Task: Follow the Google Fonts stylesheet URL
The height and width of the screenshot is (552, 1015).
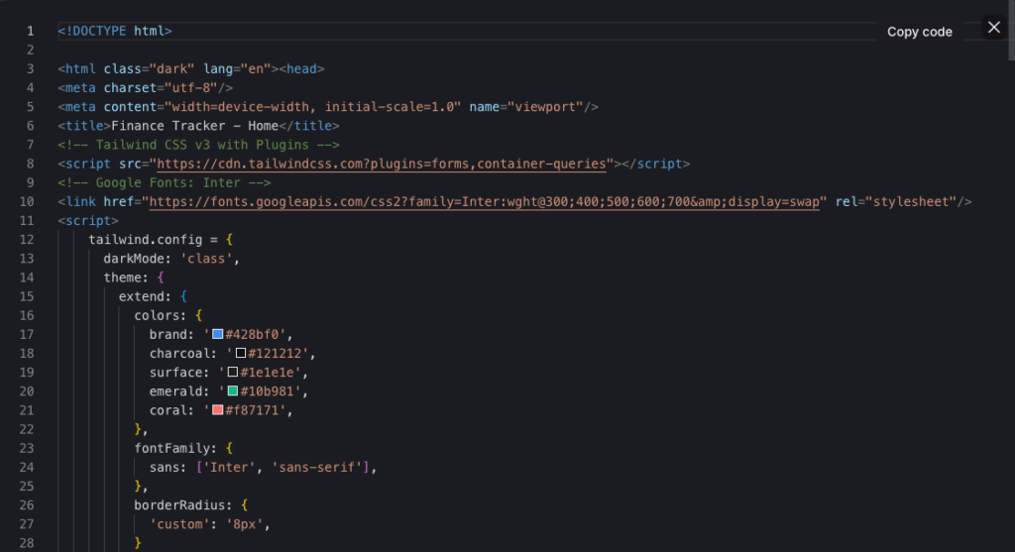Action: pos(486,201)
